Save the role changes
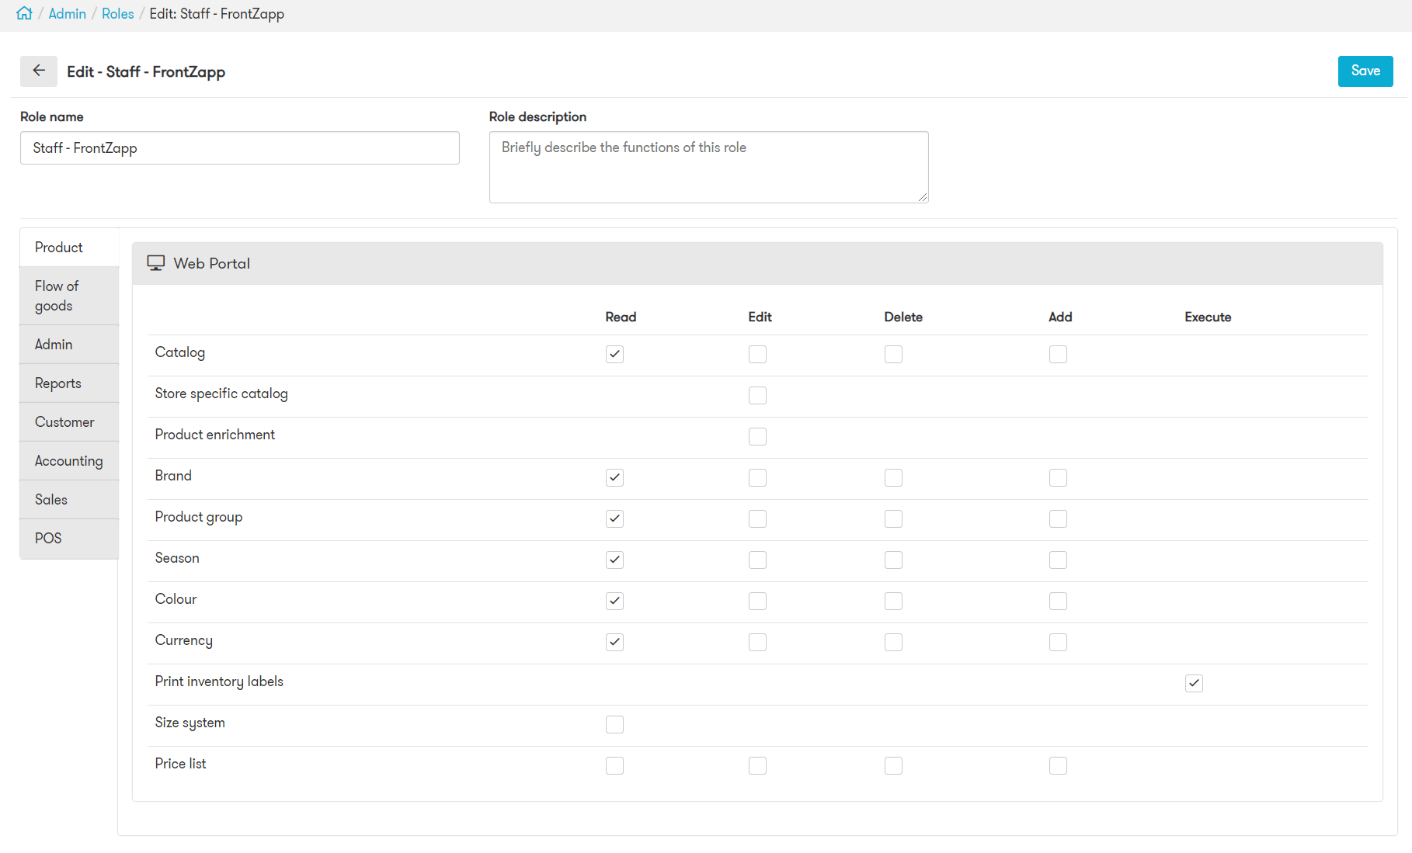The width and height of the screenshot is (1412, 853). tap(1365, 71)
